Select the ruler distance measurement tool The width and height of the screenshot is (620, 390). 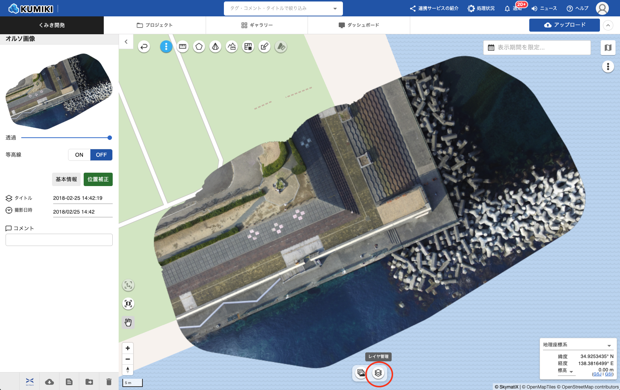point(183,47)
